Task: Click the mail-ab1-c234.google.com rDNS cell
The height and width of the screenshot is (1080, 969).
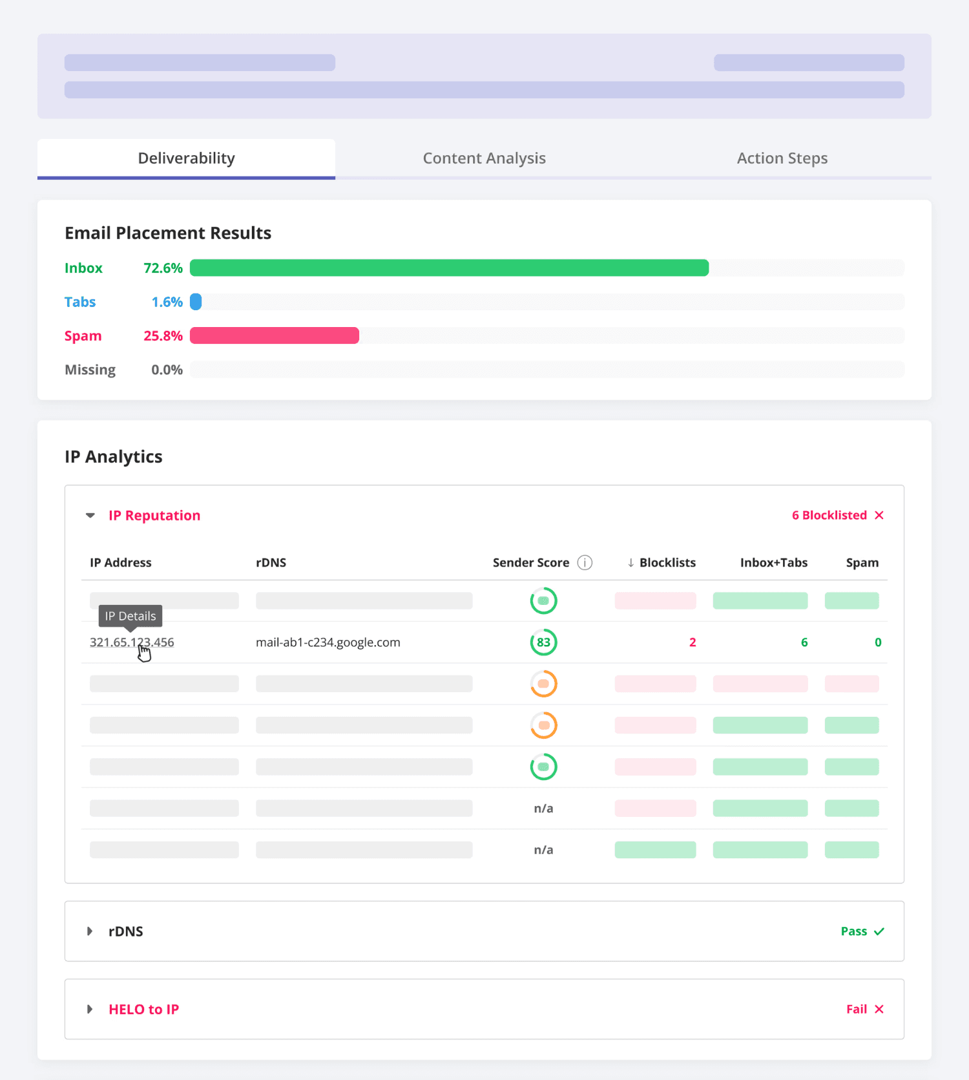Action: click(x=328, y=642)
